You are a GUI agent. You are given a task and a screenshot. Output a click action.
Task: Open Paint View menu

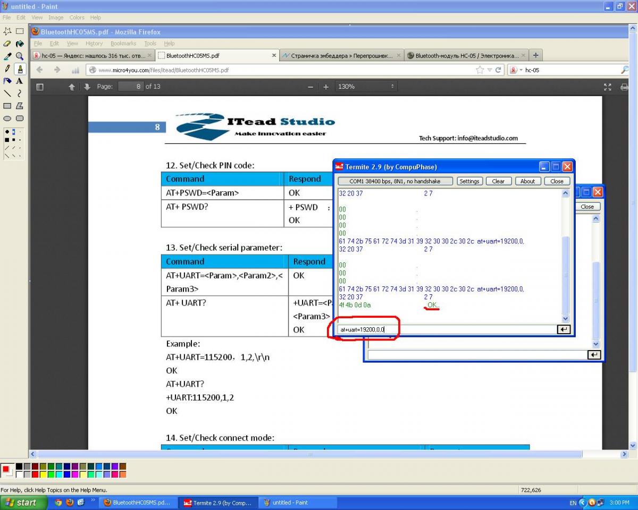pos(37,18)
